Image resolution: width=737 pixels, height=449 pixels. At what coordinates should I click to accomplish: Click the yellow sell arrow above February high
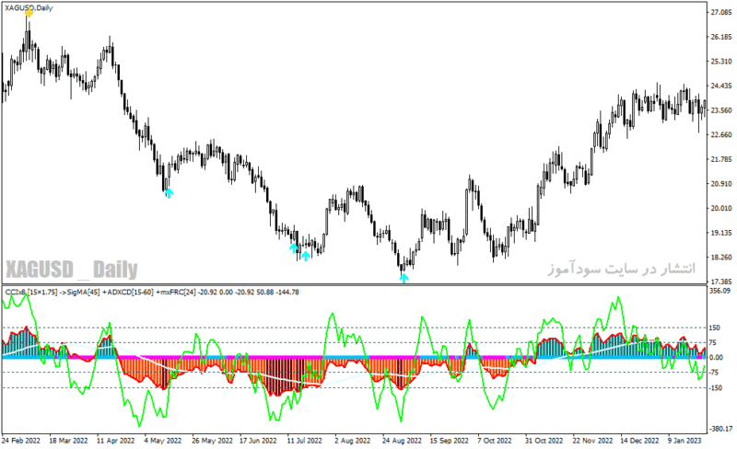click(x=29, y=13)
